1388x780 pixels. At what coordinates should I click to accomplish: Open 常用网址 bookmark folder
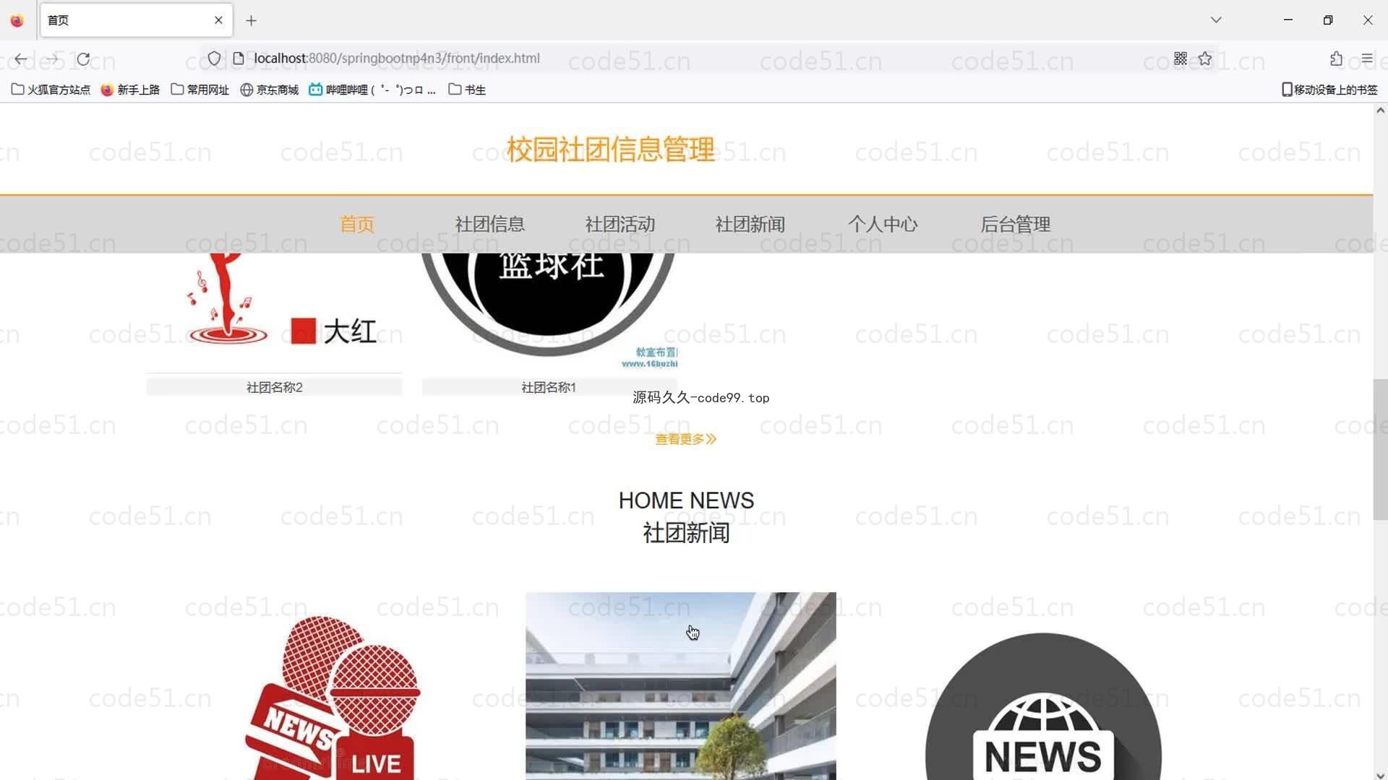pyautogui.click(x=200, y=90)
